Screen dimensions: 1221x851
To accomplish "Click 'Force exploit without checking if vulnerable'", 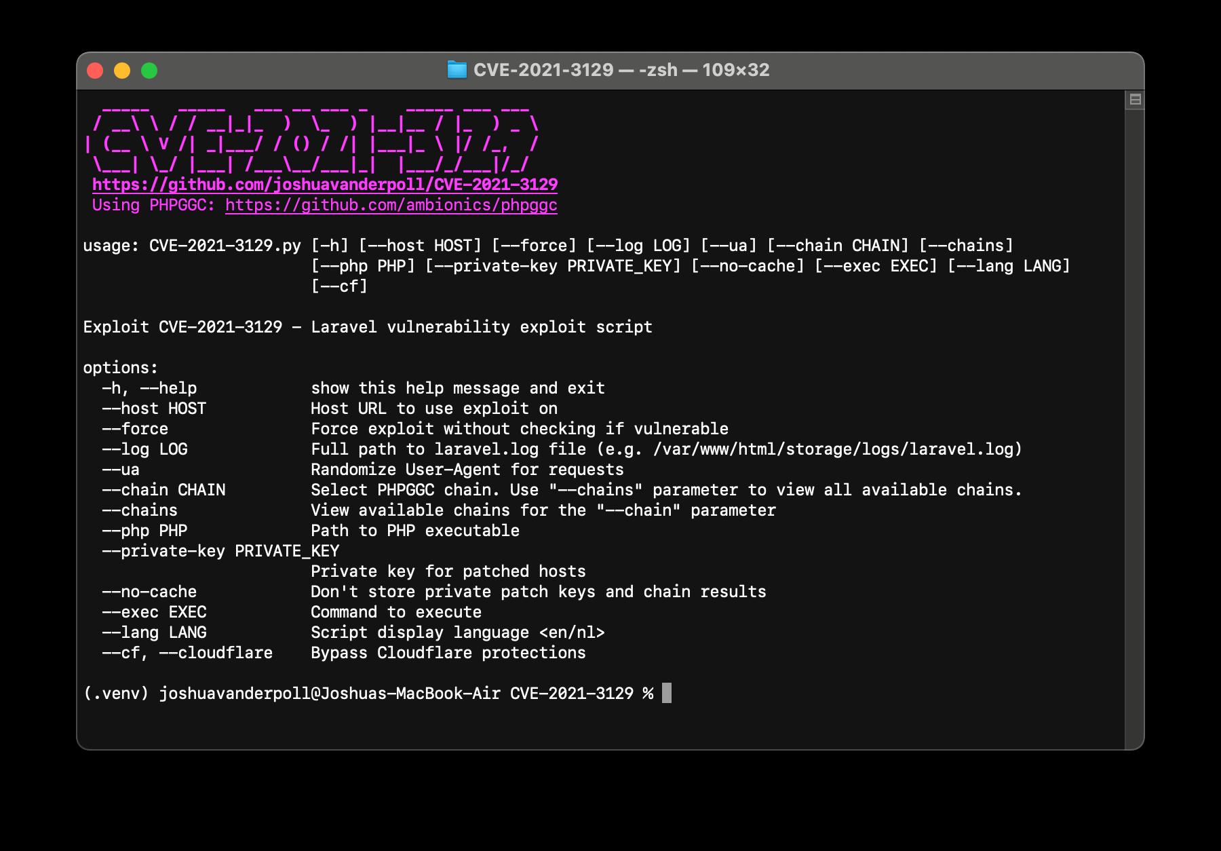I will [x=520, y=429].
